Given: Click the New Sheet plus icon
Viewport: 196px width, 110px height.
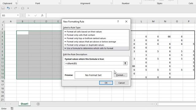Looking at the screenshot, I should click(x=38, y=104).
